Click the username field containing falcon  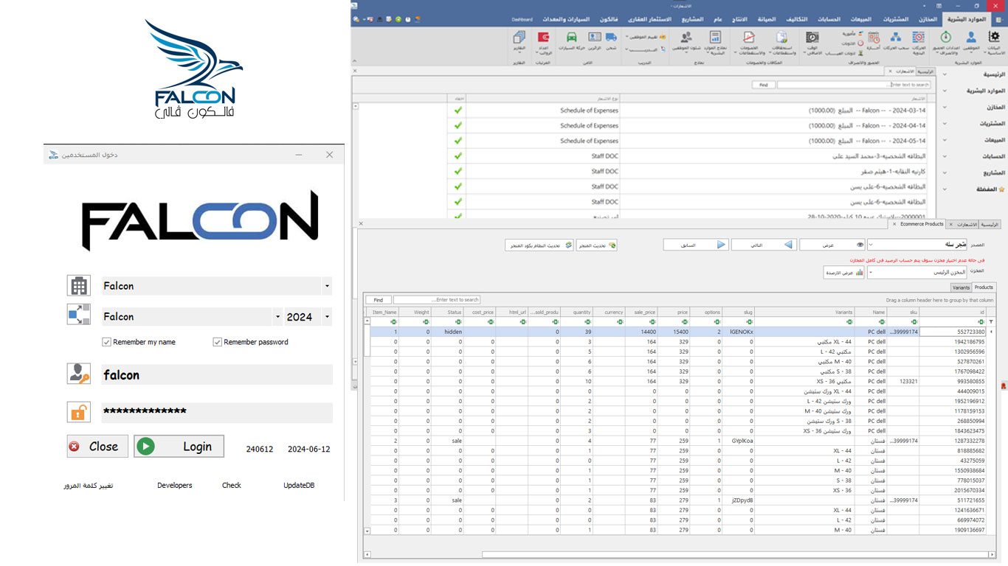[x=217, y=375]
